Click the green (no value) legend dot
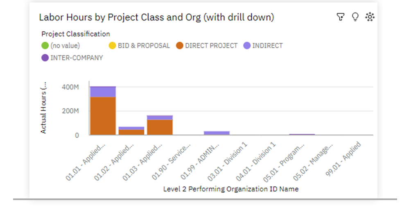This screenshot has height=216, width=411. [x=45, y=46]
